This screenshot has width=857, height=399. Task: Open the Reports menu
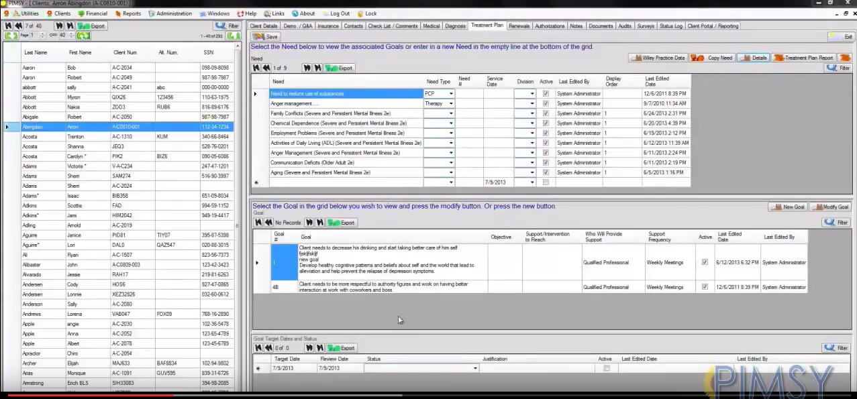coord(128,13)
